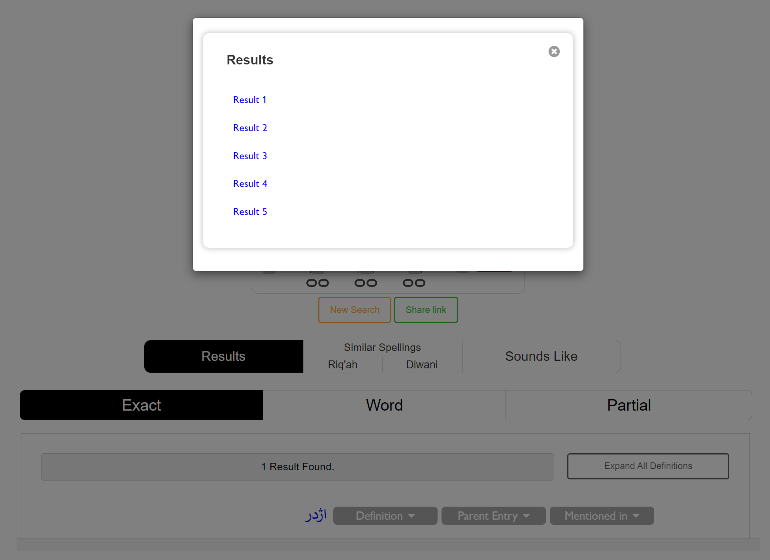770x560 pixels.
Task: Expand the Parent Entry dropdown
Action: coord(493,516)
